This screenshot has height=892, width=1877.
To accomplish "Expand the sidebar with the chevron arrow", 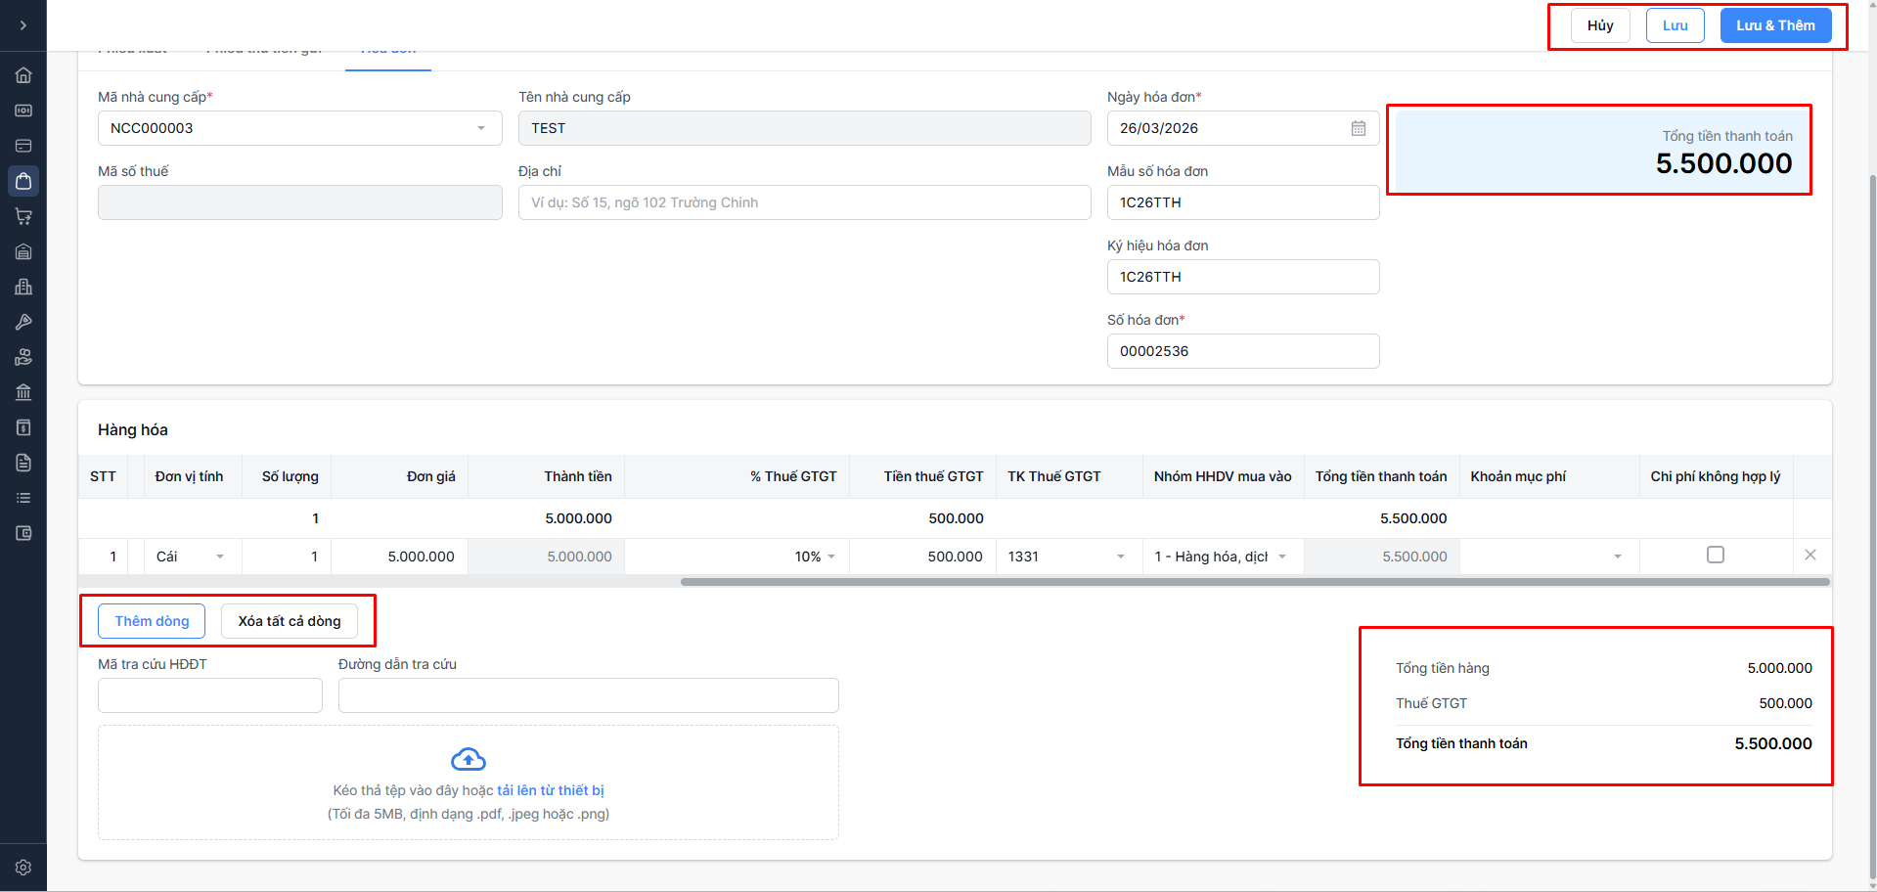I will point(23,25).
